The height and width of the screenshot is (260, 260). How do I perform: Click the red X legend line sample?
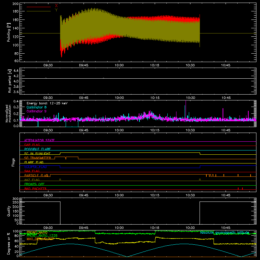39,7
